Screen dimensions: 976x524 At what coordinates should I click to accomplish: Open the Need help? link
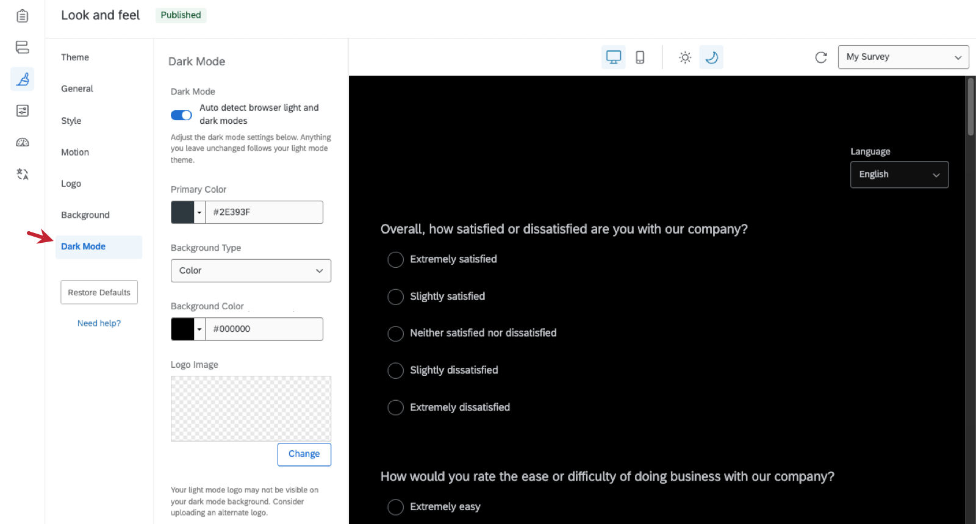click(99, 323)
